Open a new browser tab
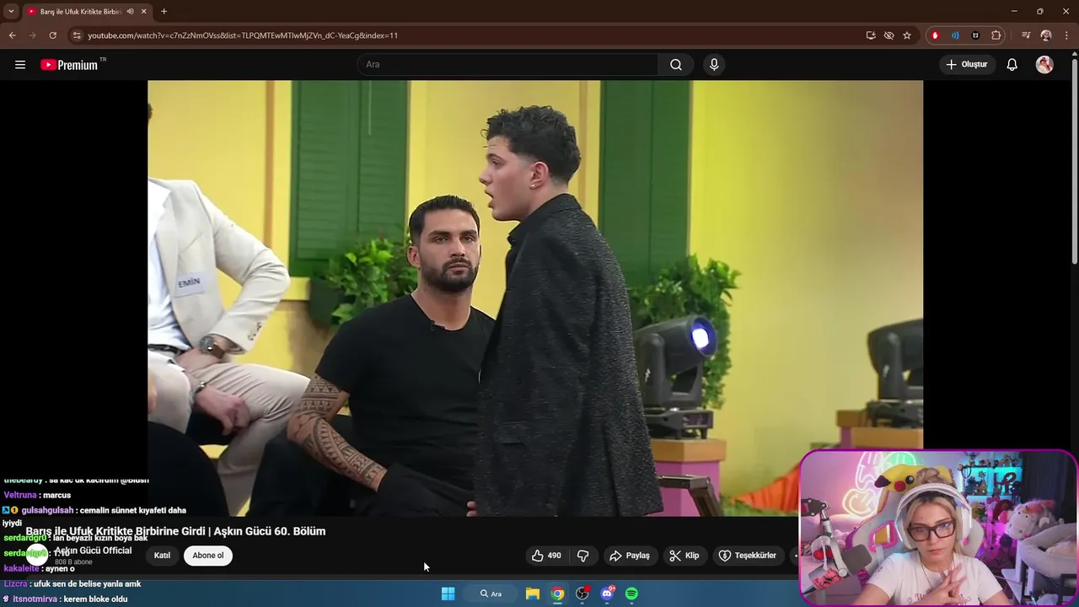 pyautogui.click(x=164, y=12)
